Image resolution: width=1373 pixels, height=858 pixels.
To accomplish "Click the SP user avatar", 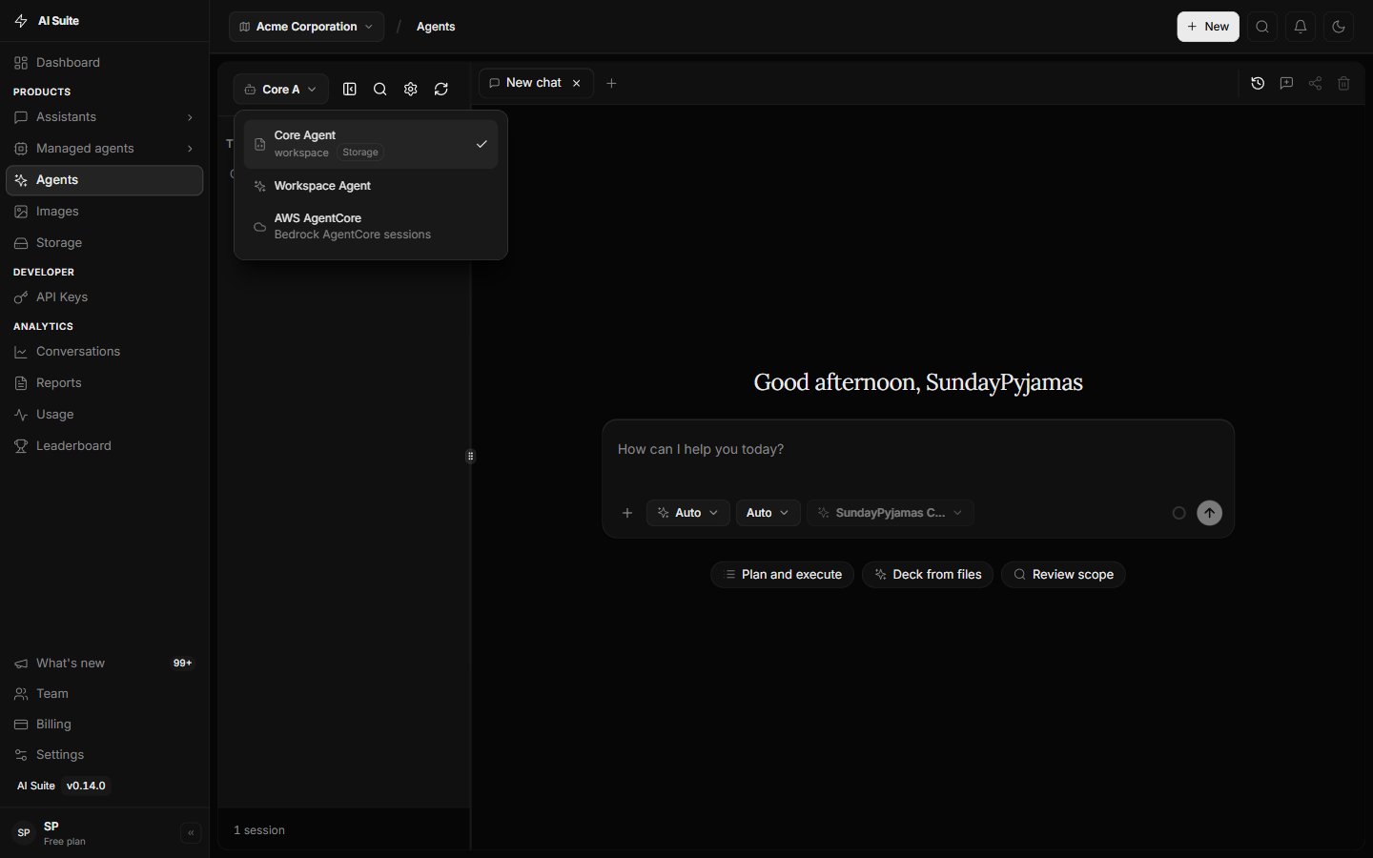I will click(24, 833).
